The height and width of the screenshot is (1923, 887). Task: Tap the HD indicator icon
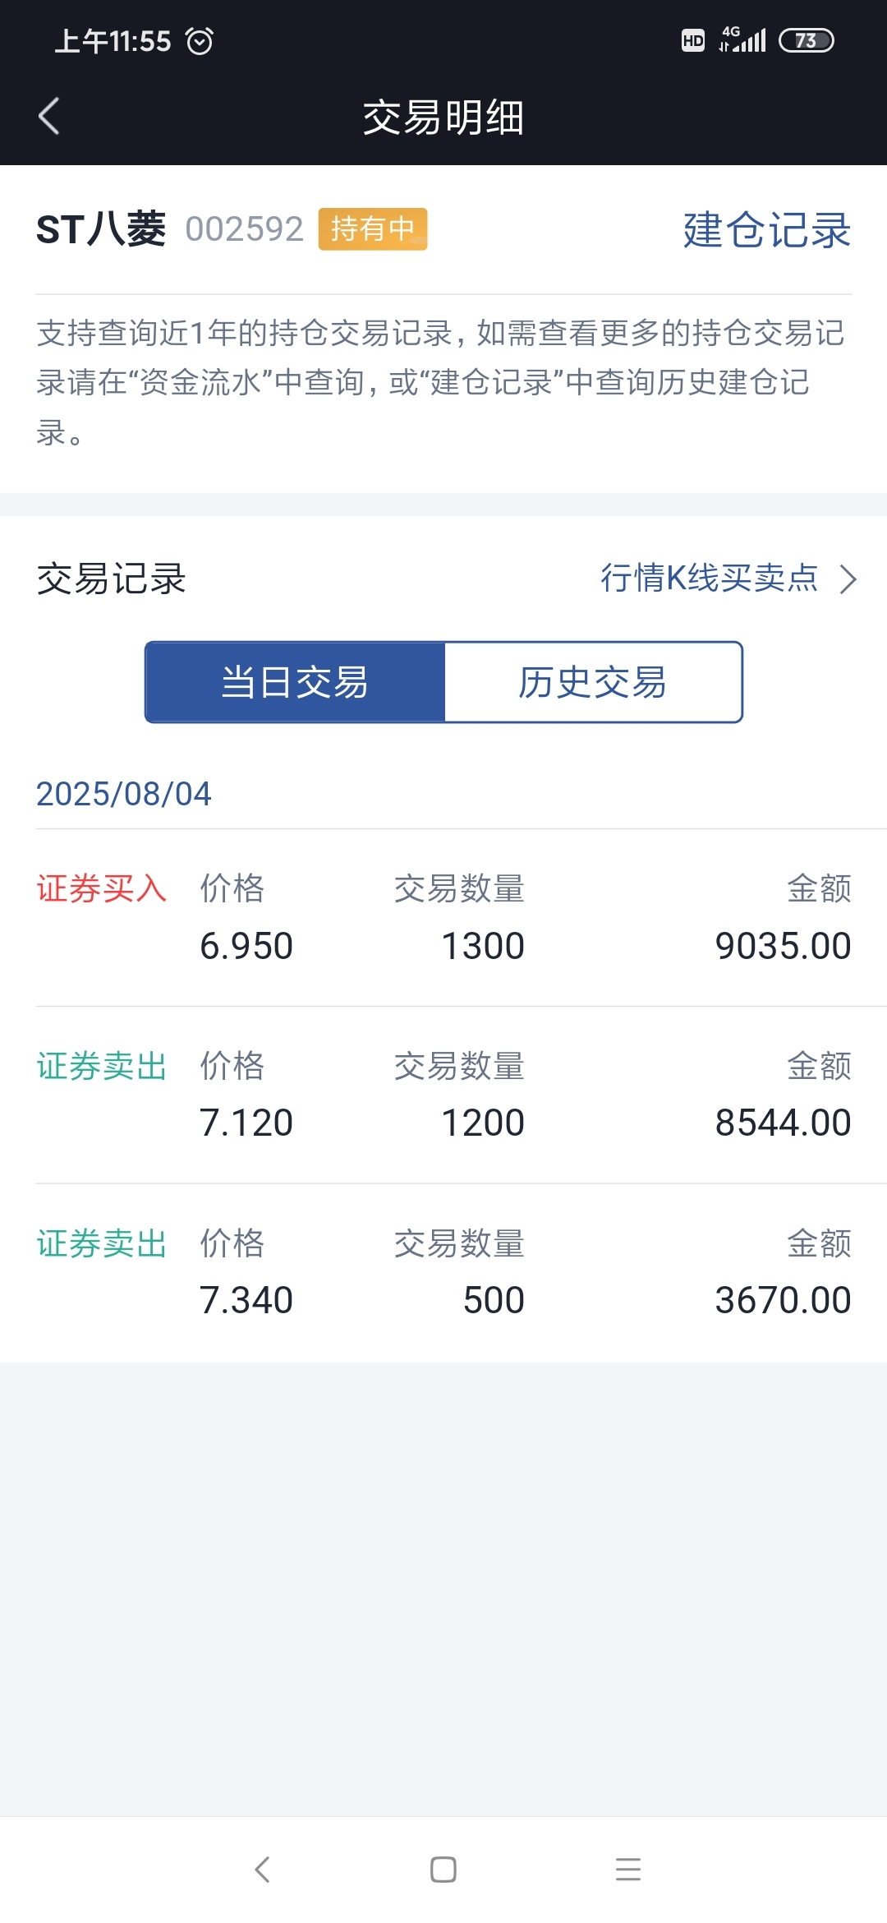click(693, 40)
